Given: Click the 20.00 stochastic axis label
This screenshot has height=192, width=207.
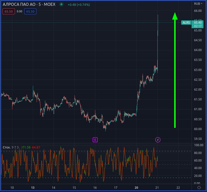Looking at the screenshot, I should coord(198,176).
